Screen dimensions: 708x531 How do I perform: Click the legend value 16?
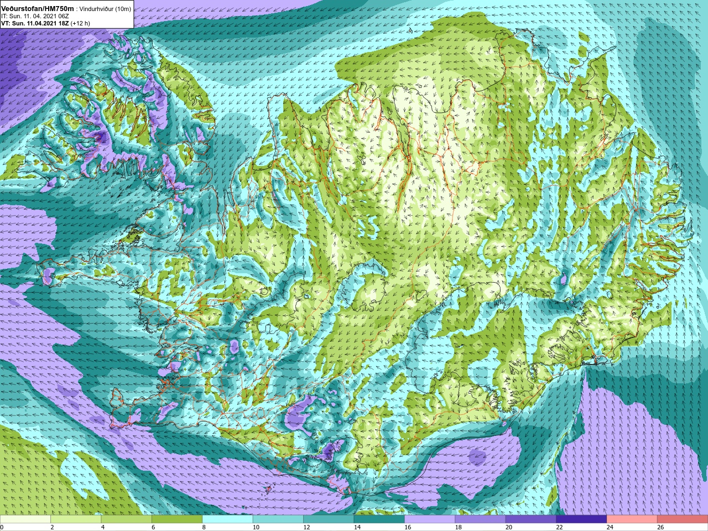[408, 527]
